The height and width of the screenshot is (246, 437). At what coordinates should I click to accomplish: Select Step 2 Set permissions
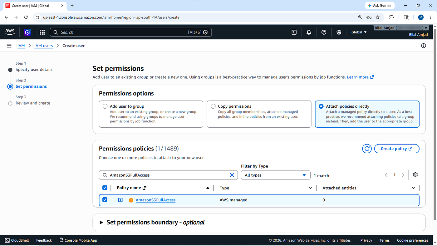[x=31, y=86]
